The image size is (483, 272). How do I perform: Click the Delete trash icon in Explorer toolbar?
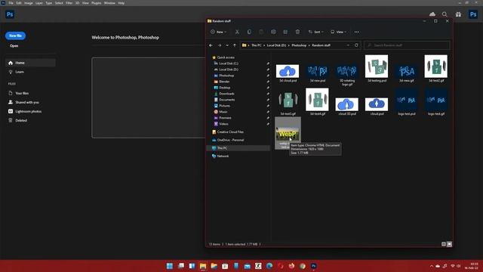pos(297,32)
